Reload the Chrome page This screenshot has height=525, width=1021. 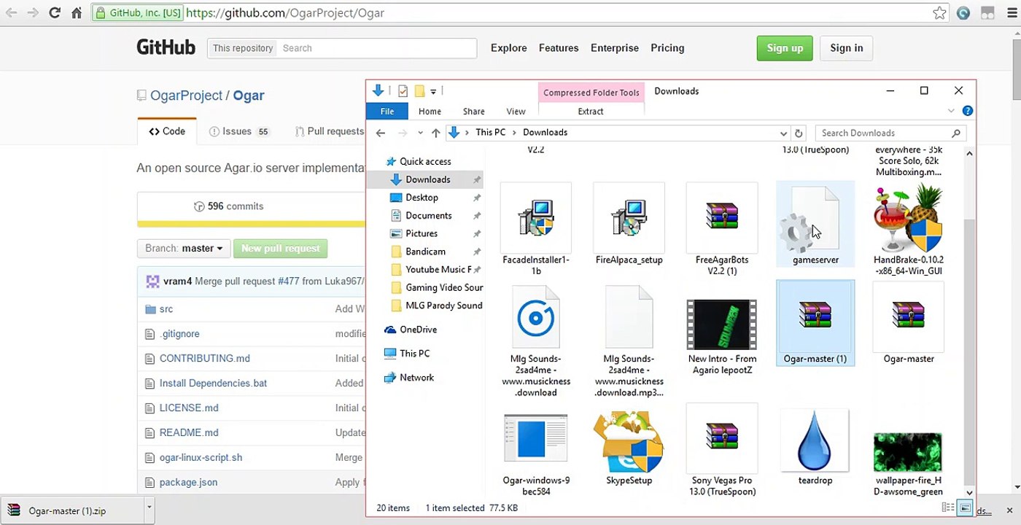55,13
